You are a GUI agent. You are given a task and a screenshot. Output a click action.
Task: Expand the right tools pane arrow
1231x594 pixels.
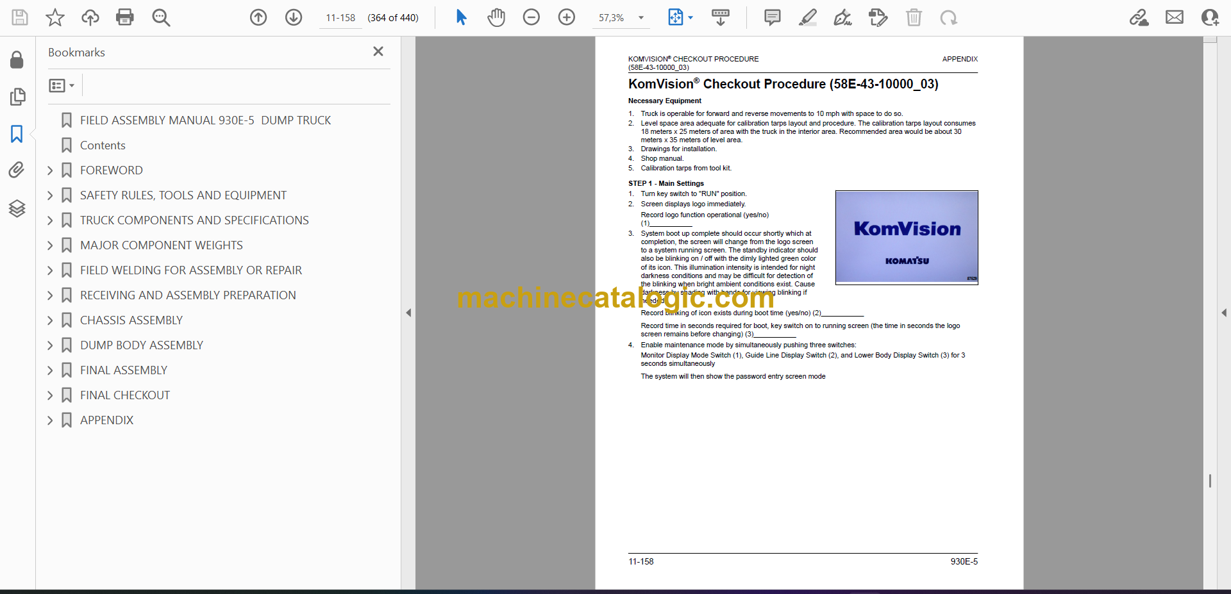click(x=1224, y=313)
